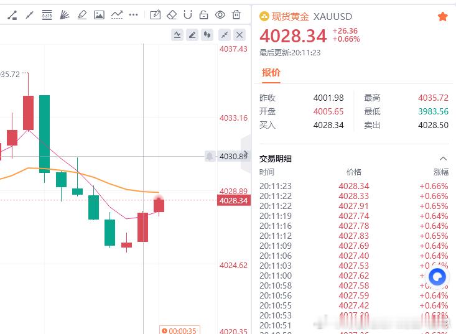
Task: Select trade row at 20:11:19
Action: pyautogui.click(x=354, y=216)
